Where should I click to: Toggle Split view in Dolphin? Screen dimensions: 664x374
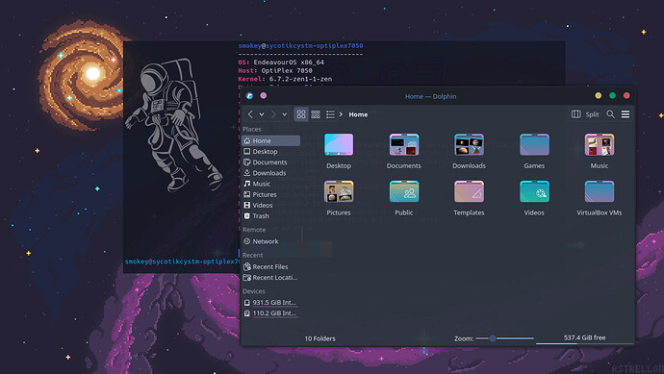[x=585, y=114]
